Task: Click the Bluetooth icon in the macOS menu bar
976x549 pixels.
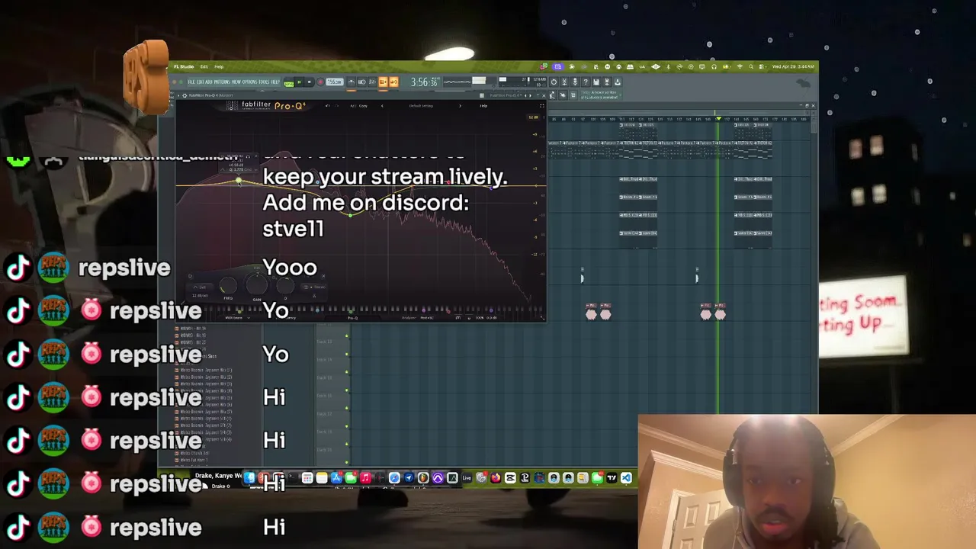Action: 669,66
